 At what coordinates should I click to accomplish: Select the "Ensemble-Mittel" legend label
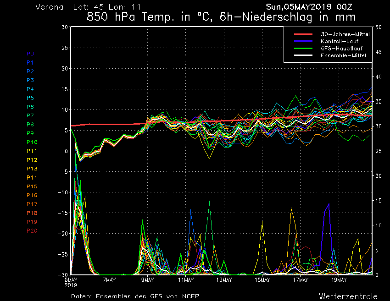[343, 55]
